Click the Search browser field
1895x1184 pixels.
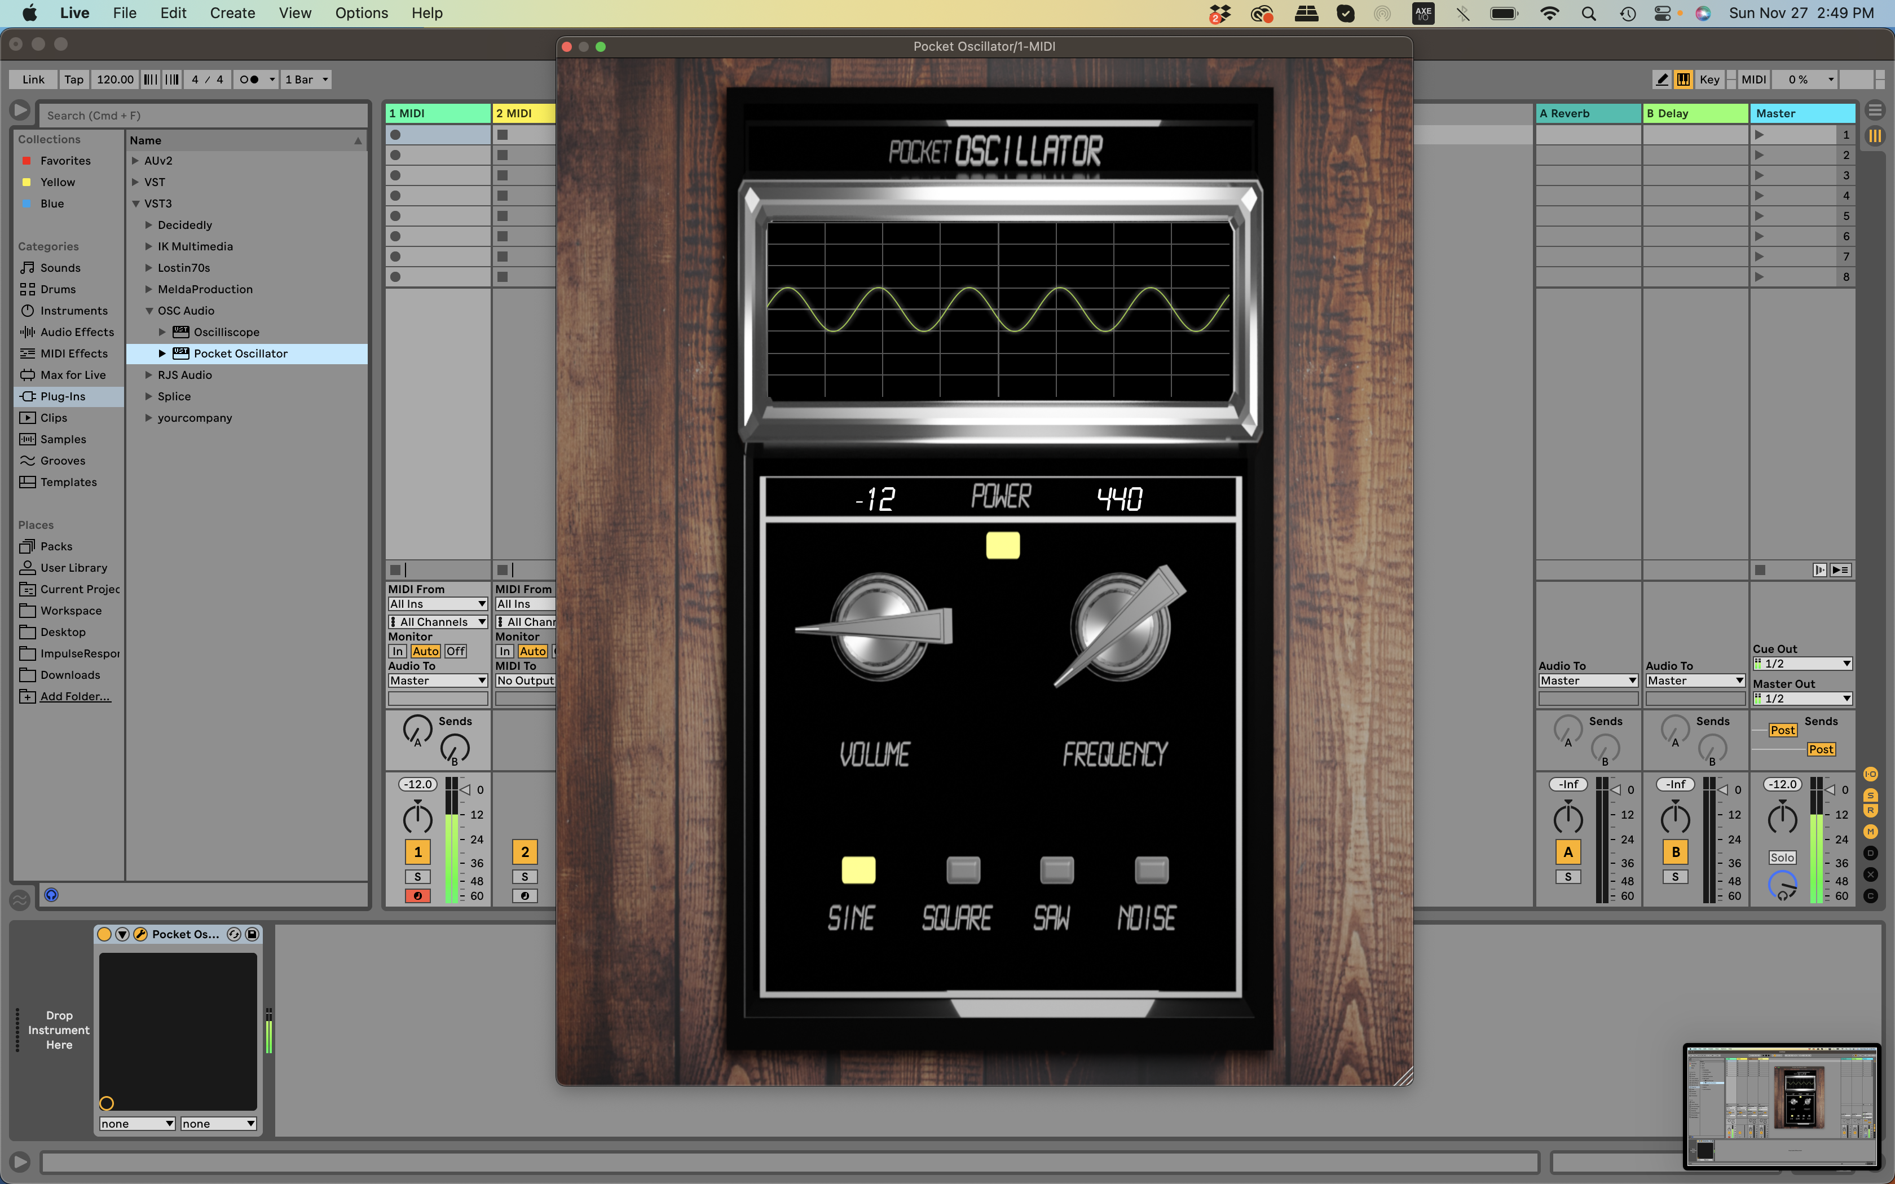tap(204, 115)
